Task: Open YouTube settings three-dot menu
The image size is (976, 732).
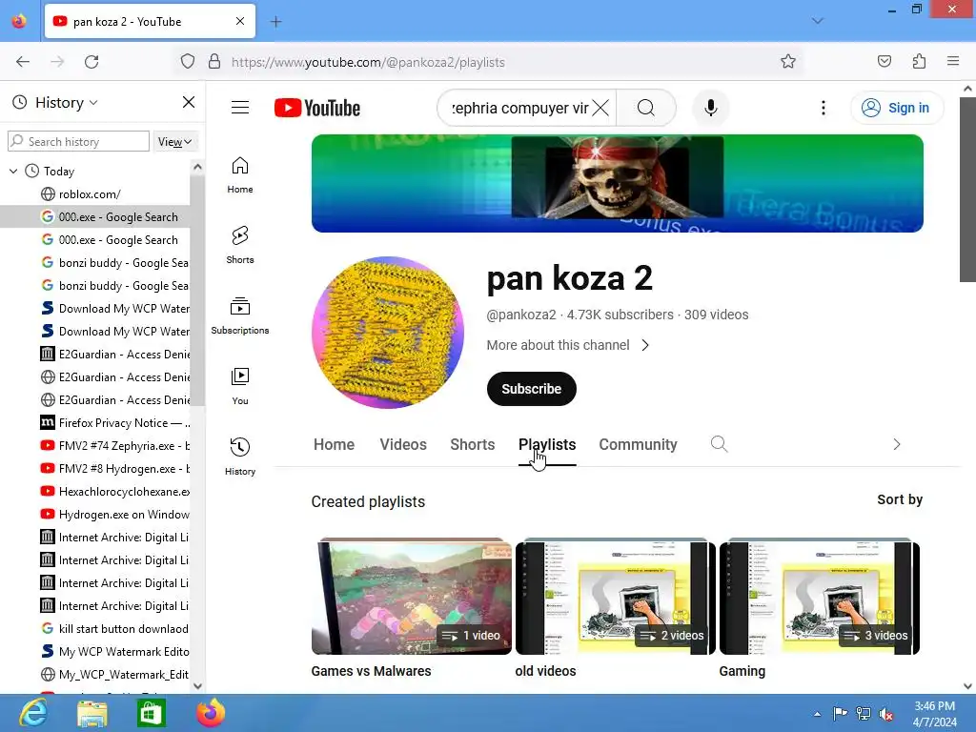Action: point(823,108)
